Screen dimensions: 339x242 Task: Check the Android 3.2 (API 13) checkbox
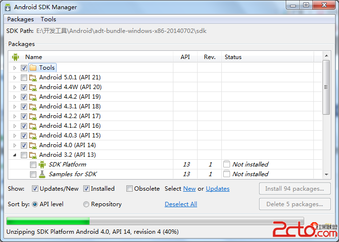[x=24, y=155]
